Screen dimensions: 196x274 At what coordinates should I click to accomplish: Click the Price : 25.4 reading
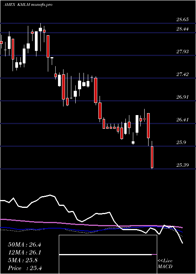25,268
